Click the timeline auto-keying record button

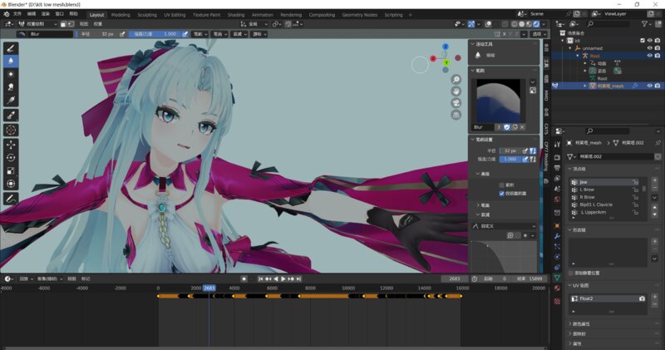pos(244,279)
